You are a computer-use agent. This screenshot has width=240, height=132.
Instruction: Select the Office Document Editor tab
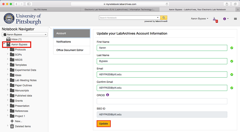click(x=72, y=50)
